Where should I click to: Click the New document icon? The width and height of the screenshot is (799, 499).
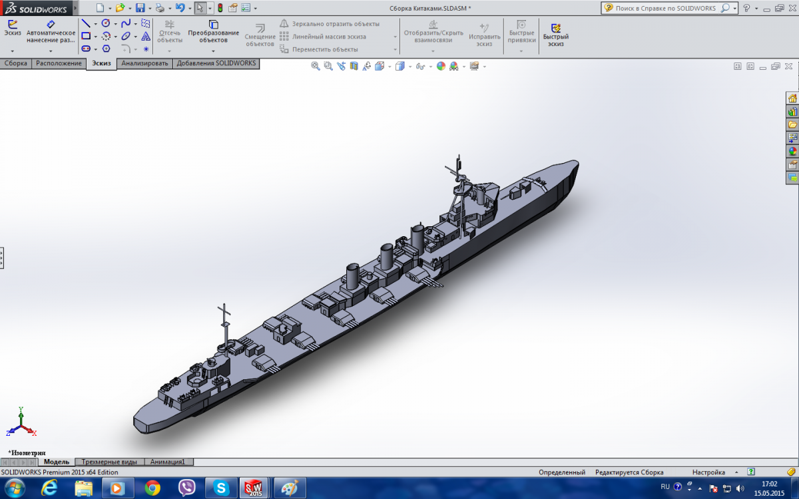coord(100,8)
